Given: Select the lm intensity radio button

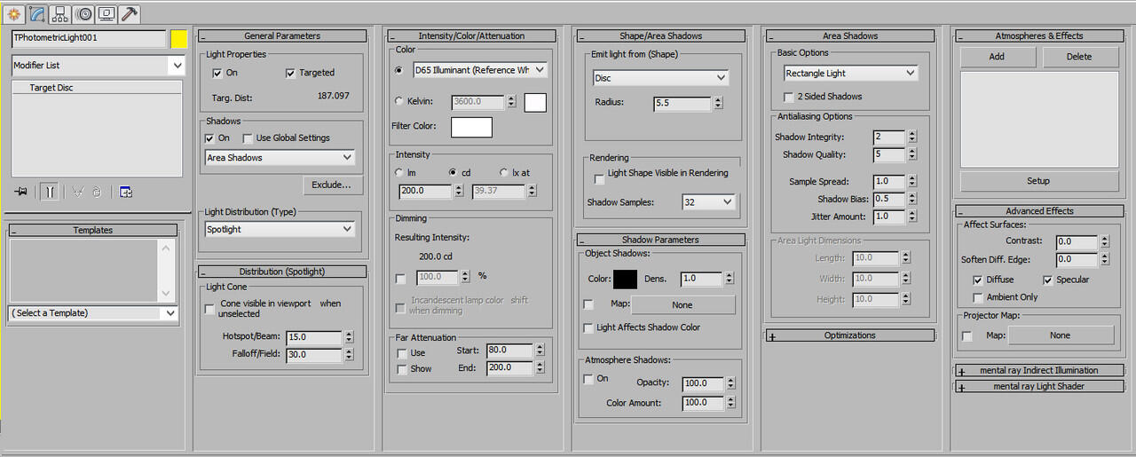Looking at the screenshot, I should tap(398, 172).
